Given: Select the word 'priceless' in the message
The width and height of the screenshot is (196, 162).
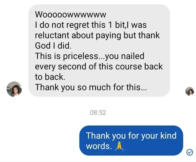Looking at the screenshot, I should (81, 56).
